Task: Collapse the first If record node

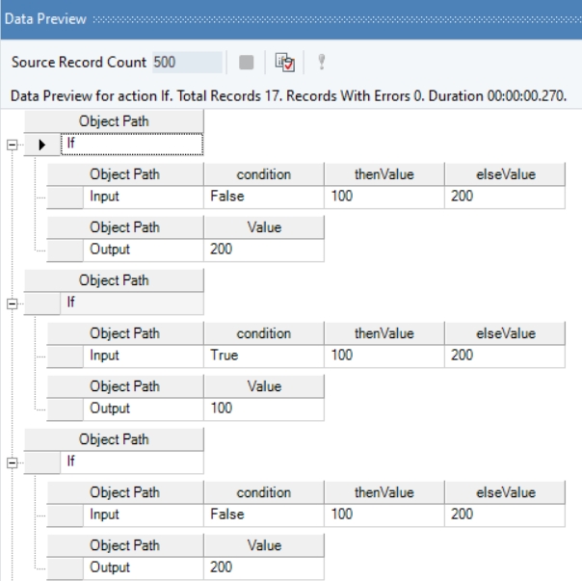Action: 12,144
